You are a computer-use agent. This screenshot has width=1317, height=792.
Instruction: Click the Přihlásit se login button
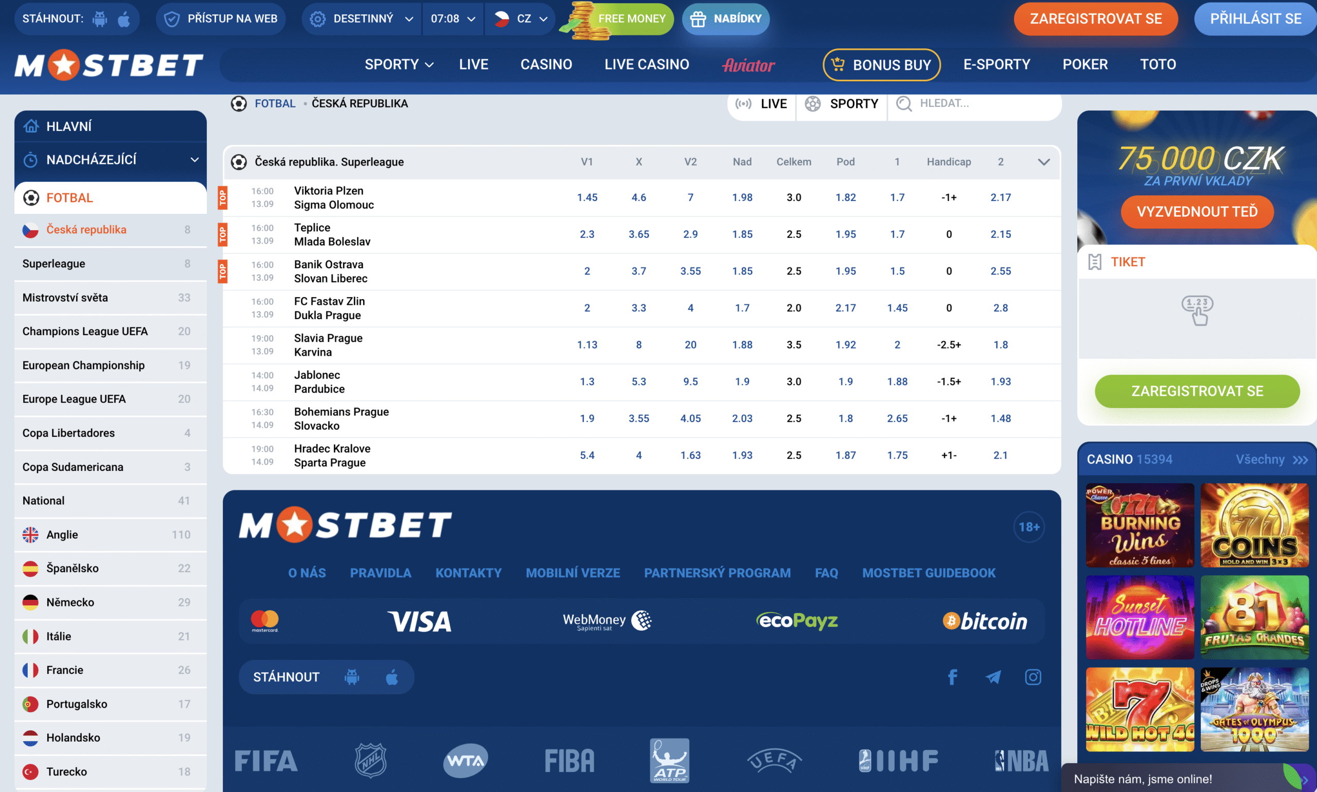pyautogui.click(x=1255, y=19)
